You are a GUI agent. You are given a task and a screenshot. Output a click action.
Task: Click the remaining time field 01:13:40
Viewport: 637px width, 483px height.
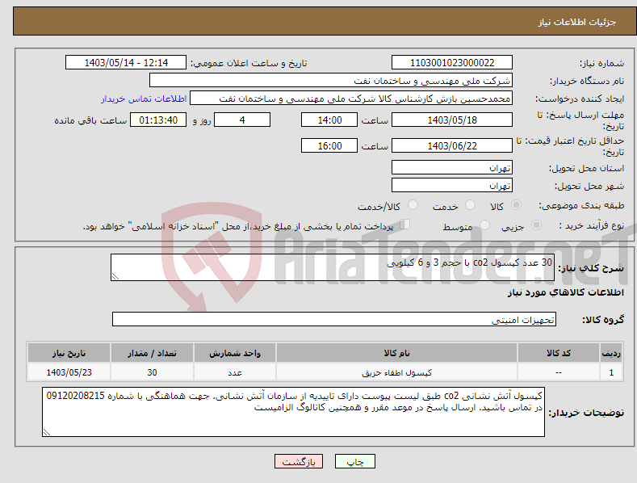(158, 120)
